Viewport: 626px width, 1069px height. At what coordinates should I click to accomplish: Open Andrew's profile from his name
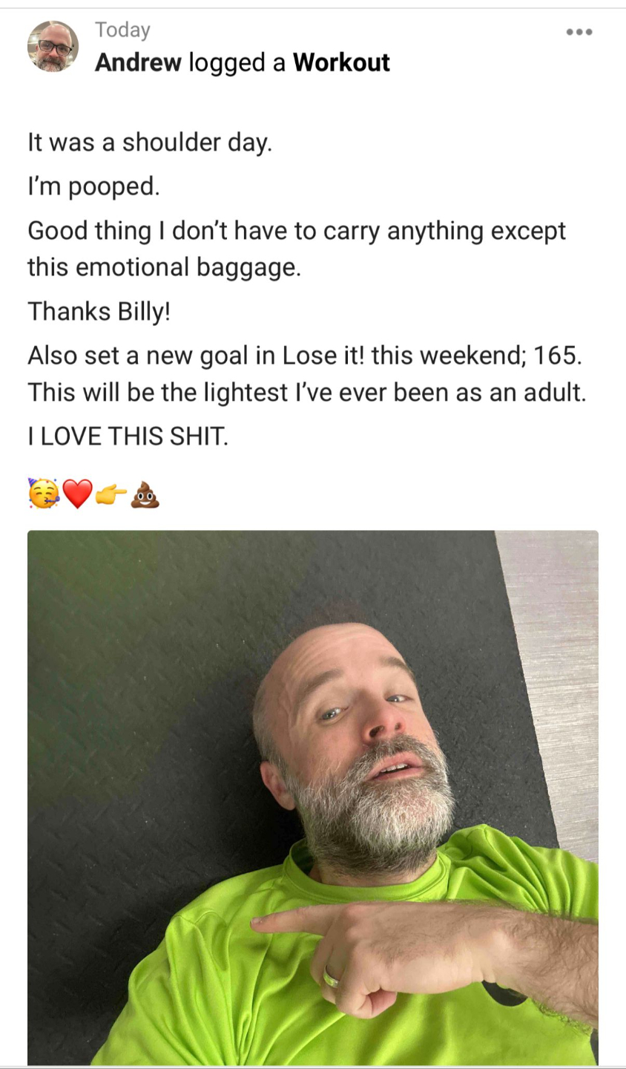(138, 62)
